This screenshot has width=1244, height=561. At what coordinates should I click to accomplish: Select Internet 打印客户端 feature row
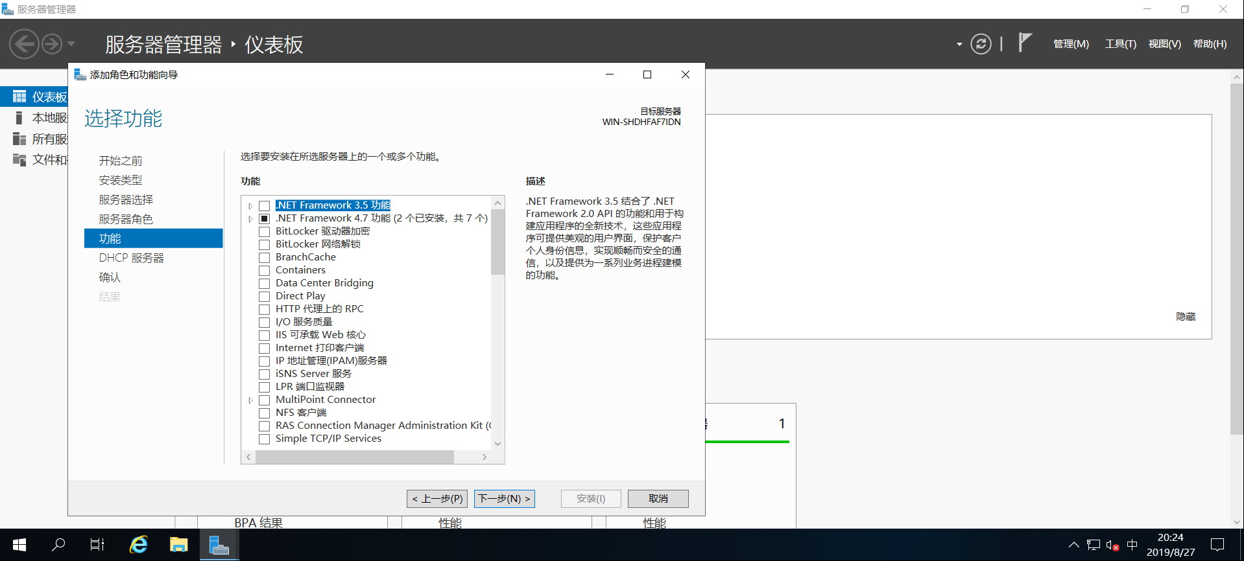pyautogui.click(x=320, y=348)
